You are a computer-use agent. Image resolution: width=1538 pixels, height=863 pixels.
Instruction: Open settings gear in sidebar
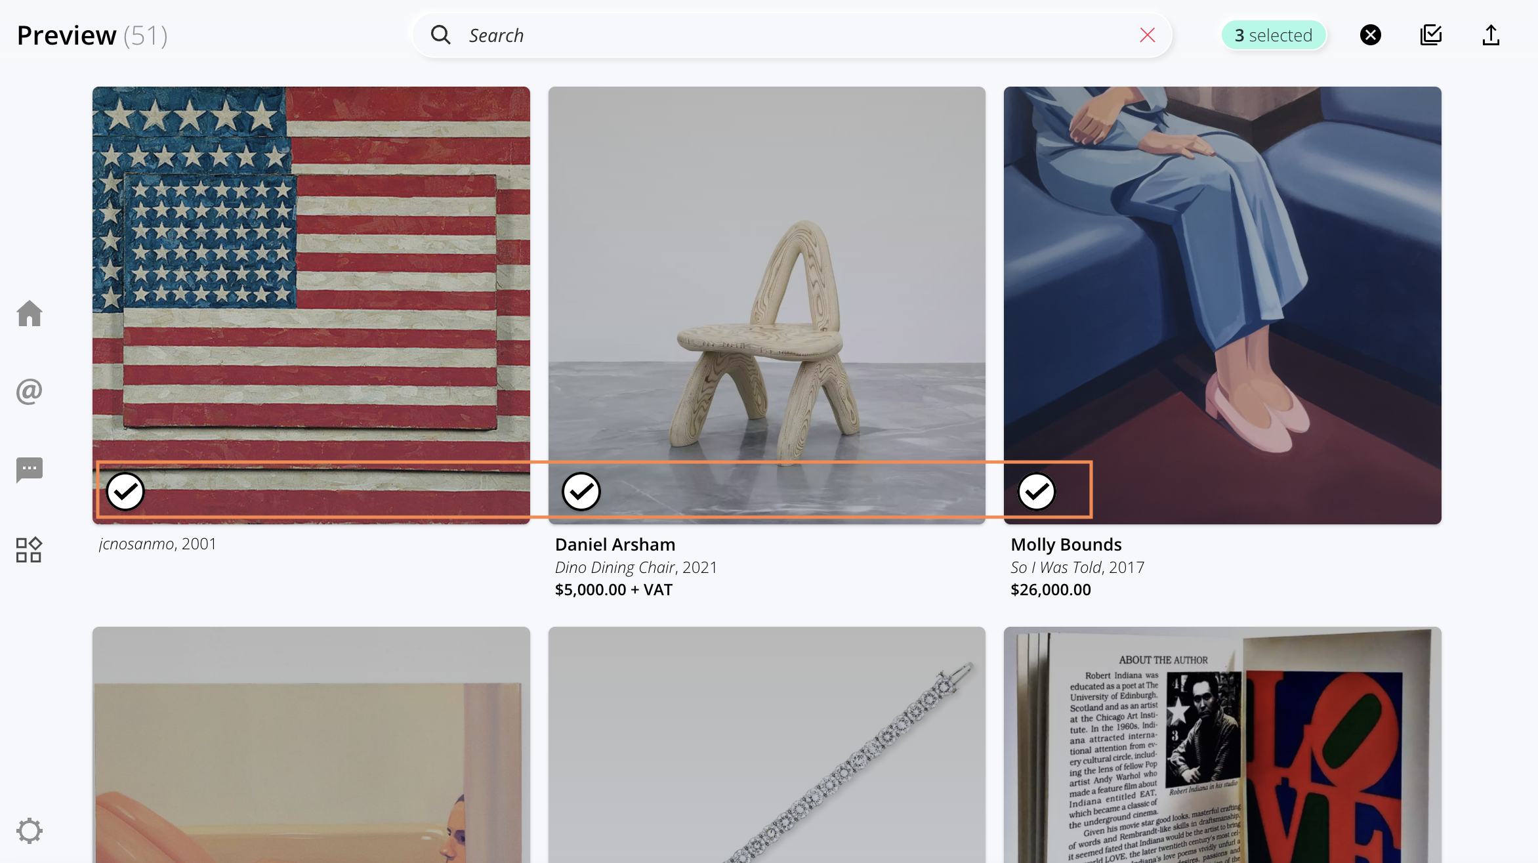tap(30, 831)
